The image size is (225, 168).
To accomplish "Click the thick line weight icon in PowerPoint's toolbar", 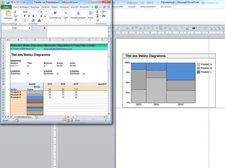I will [x=194, y=28].
